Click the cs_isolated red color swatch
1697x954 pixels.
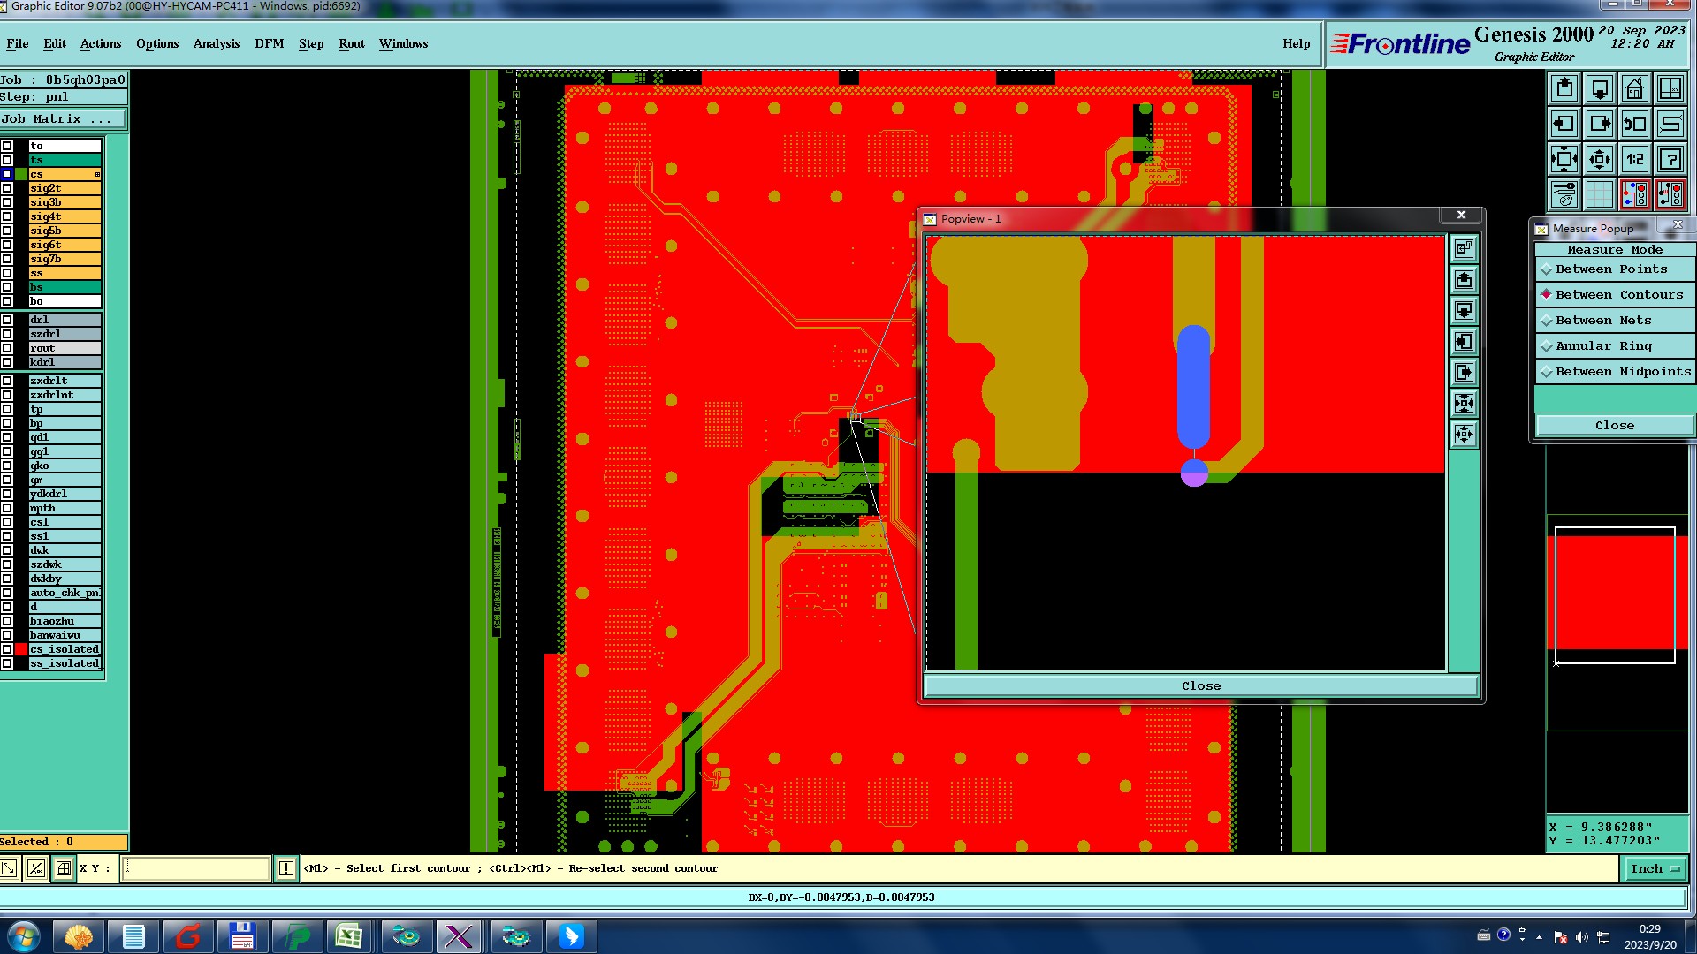(21, 649)
